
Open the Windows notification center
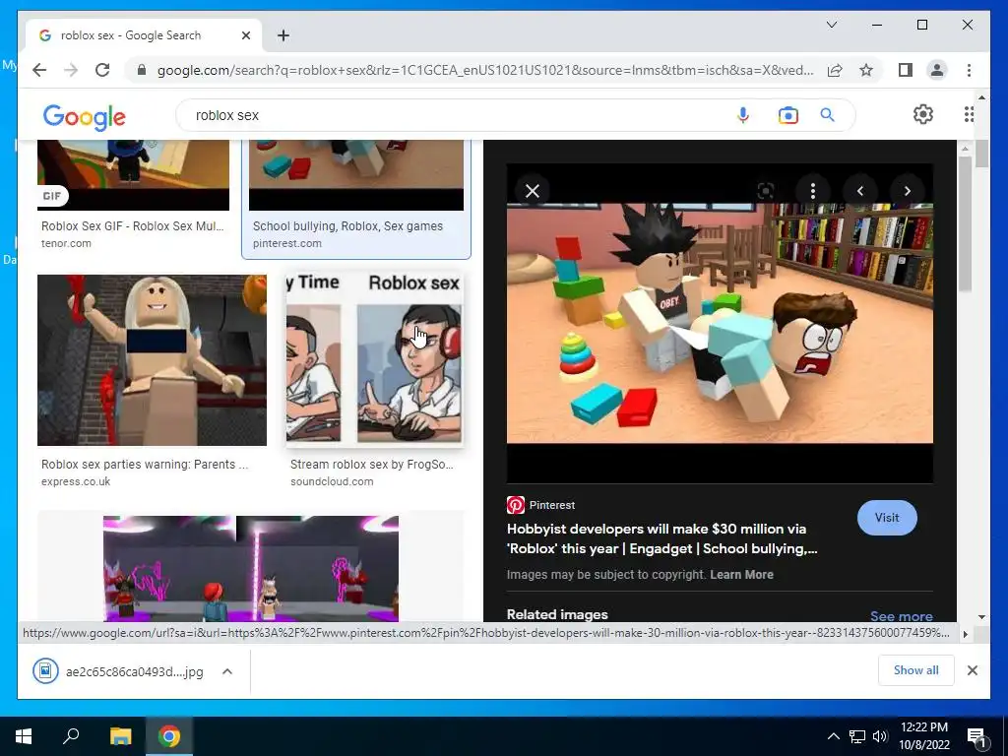(976, 736)
